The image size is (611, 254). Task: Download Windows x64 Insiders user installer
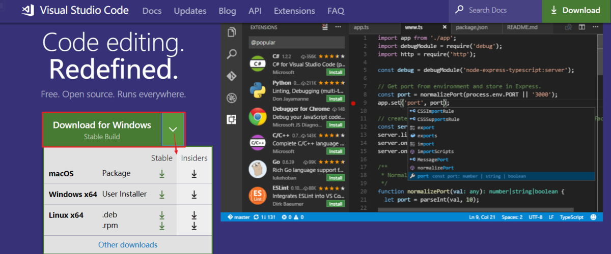tap(194, 195)
